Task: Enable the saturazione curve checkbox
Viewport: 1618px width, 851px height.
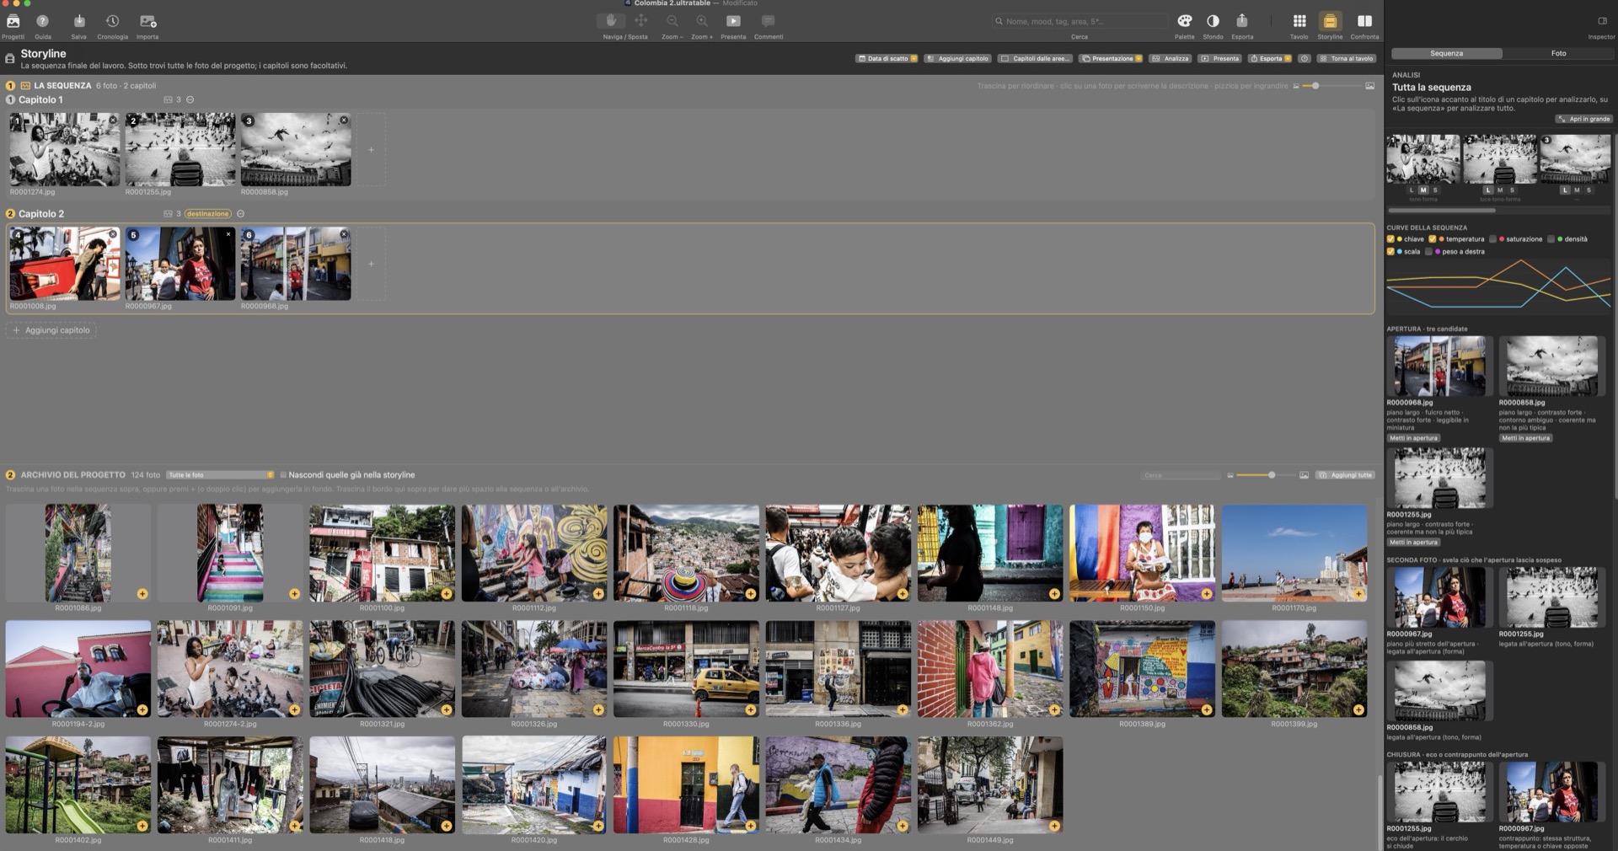Action: pos(1492,239)
